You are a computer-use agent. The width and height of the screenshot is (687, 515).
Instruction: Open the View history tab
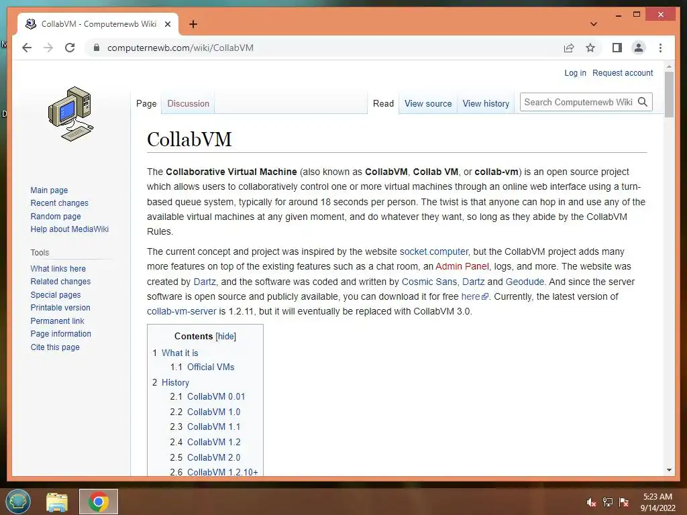486,103
